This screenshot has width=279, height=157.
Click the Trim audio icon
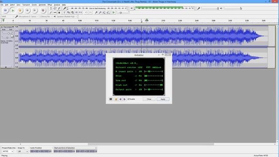pos(77,13)
